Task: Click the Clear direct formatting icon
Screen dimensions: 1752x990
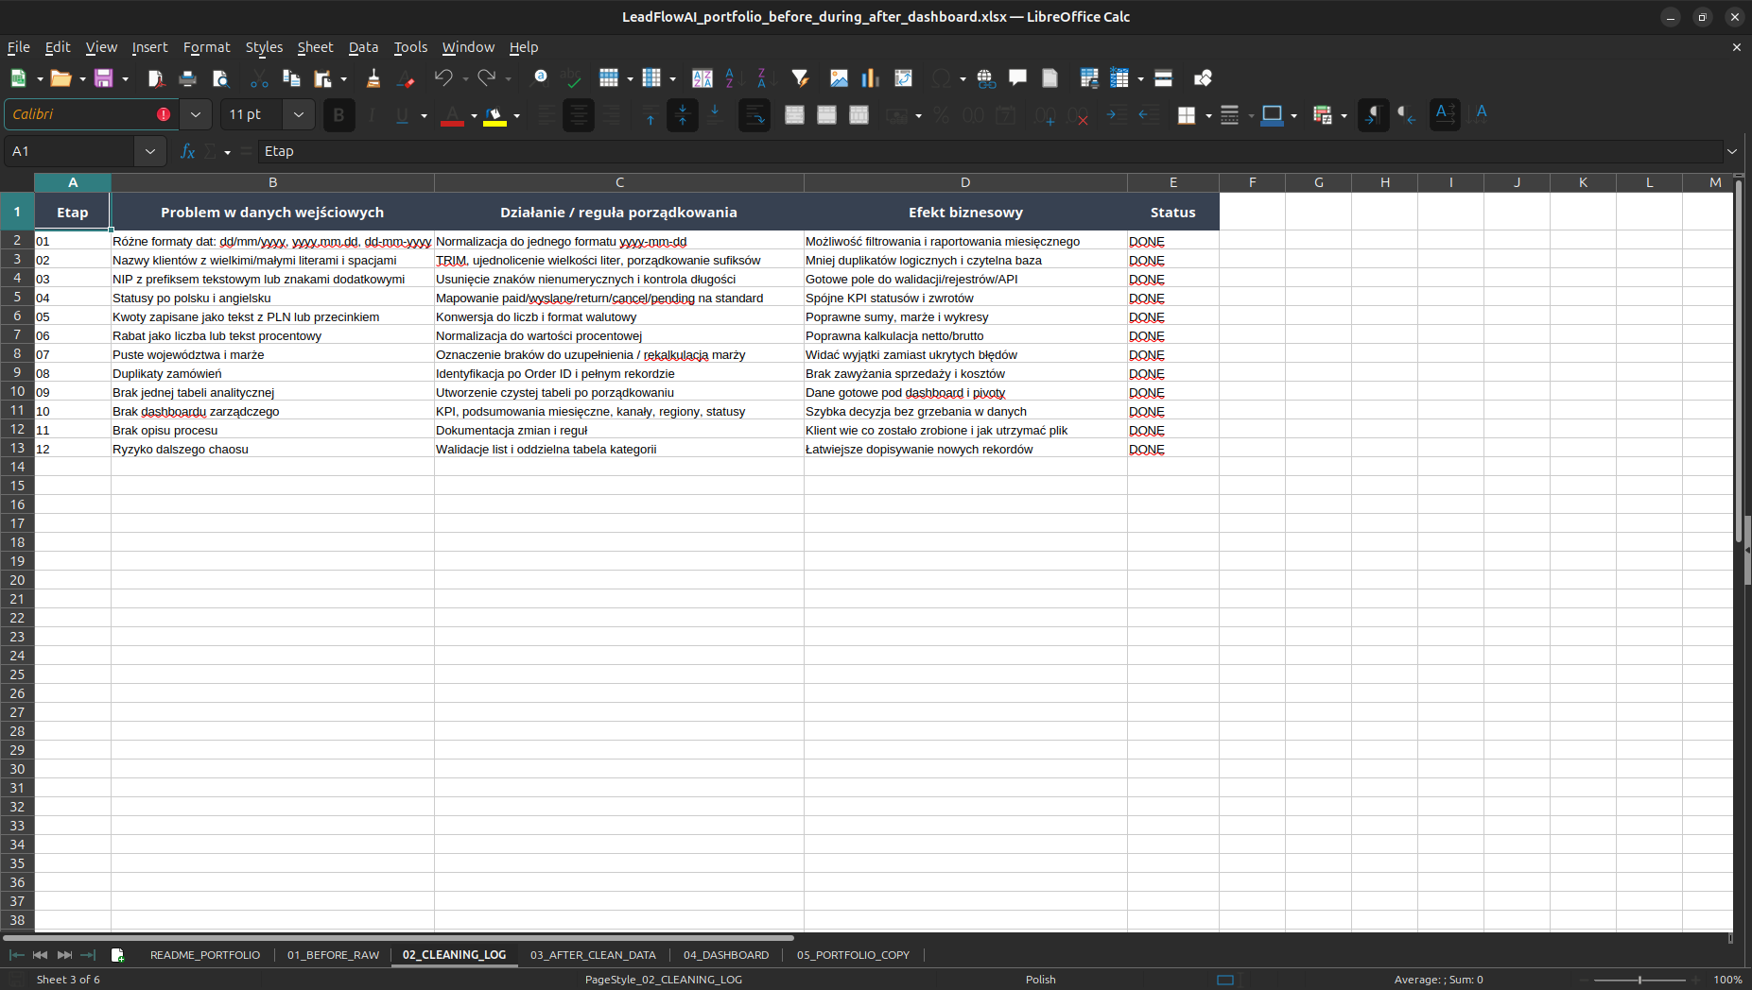Action: pyautogui.click(x=406, y=78)
